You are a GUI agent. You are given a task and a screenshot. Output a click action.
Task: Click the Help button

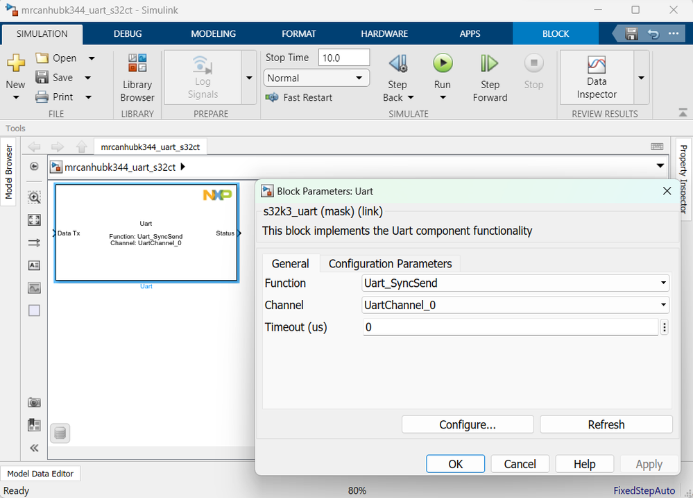[x=584, y=464]
